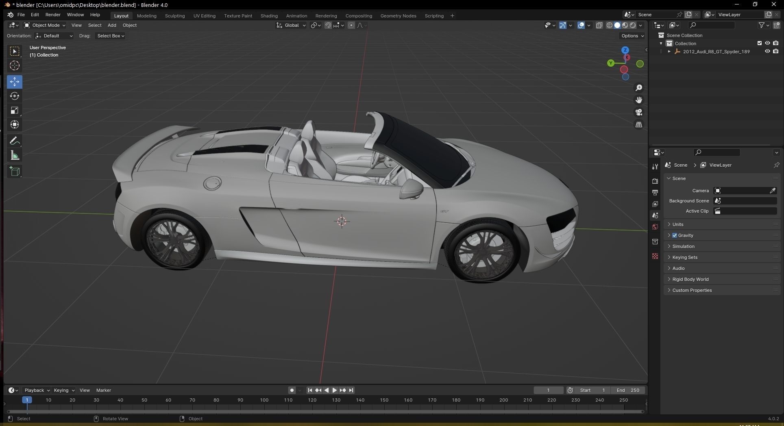Toggle X-ray view
This screenshot has height=426, width=784.
[599, 25]
